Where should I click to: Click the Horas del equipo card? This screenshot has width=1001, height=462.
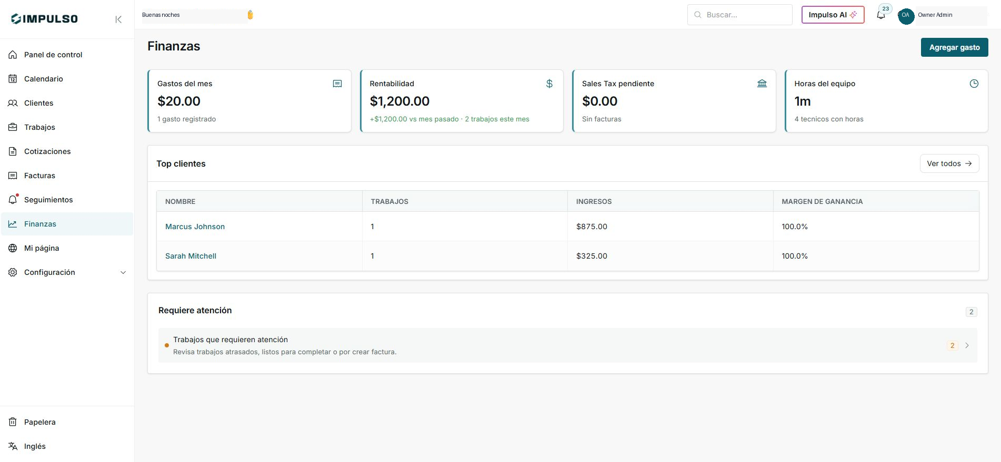(x=886, y=101)
